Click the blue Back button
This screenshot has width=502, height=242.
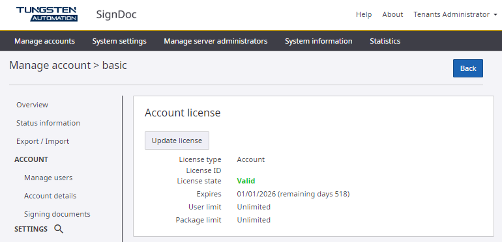[468, 68]
